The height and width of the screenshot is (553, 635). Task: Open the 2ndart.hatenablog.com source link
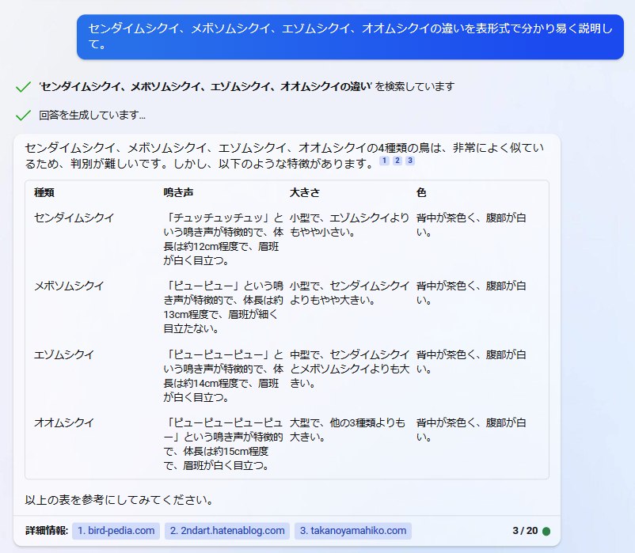click(227, 531)
